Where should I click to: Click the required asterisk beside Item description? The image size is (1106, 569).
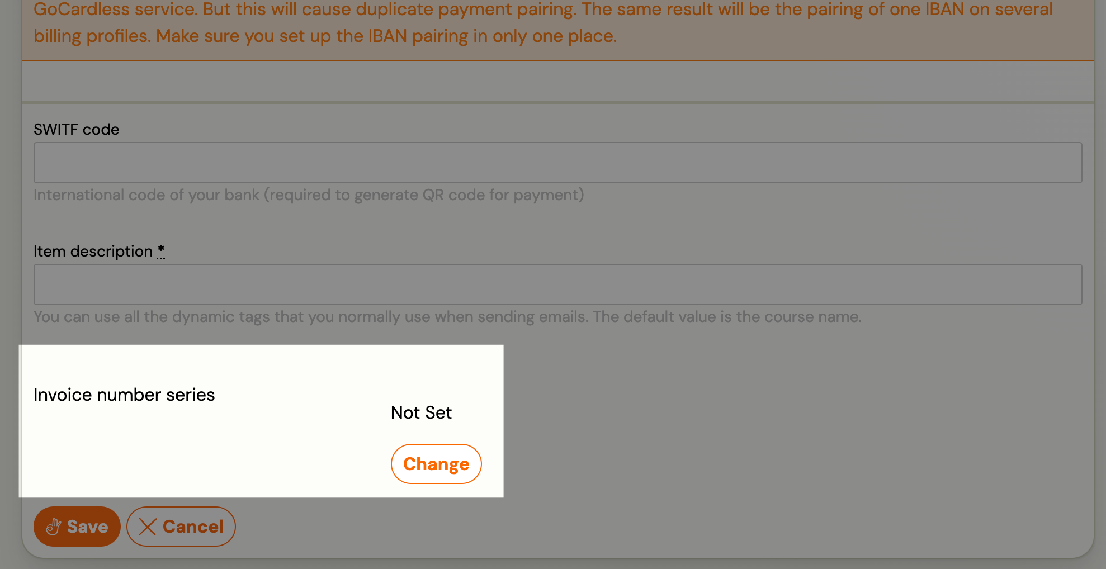click(x=161, y=251)
